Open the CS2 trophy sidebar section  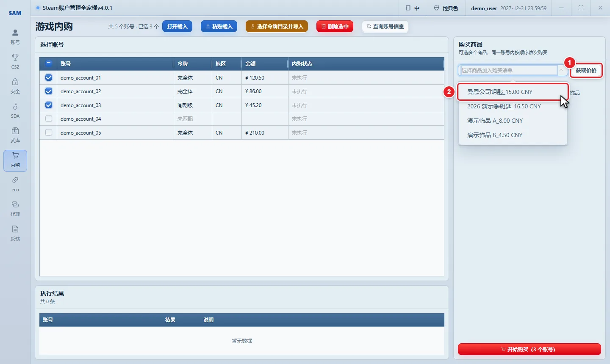[x=15, y=62]
